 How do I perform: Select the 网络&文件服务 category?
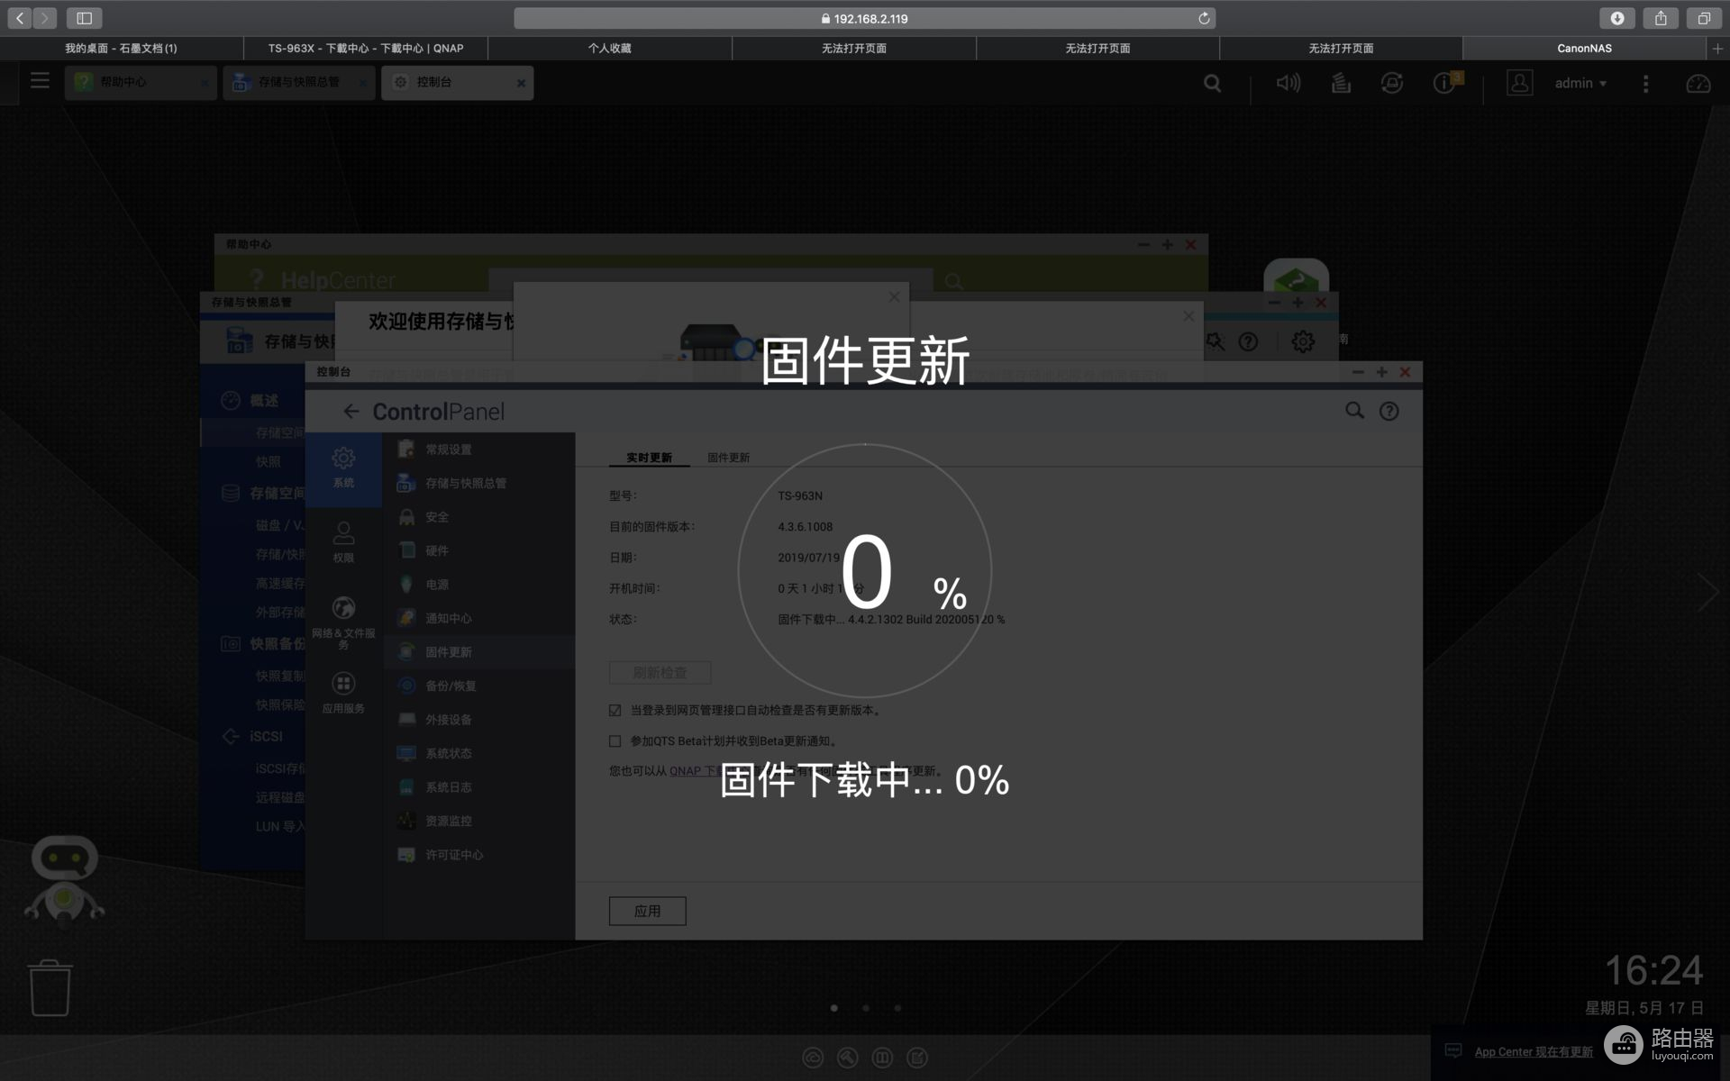click(343, 622)
